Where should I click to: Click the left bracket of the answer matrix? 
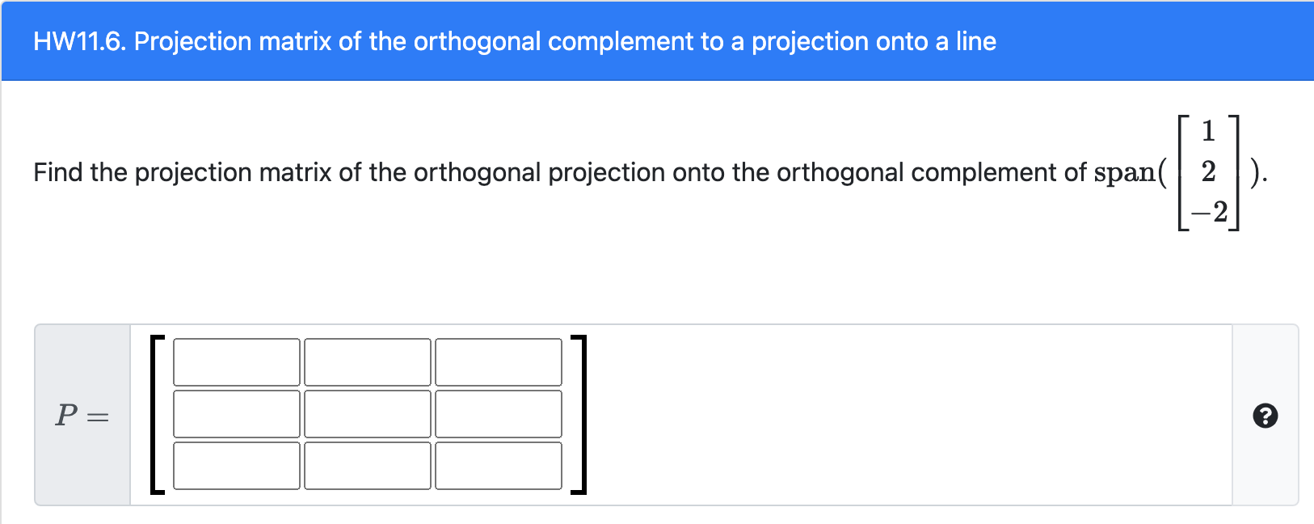[158, 414]
